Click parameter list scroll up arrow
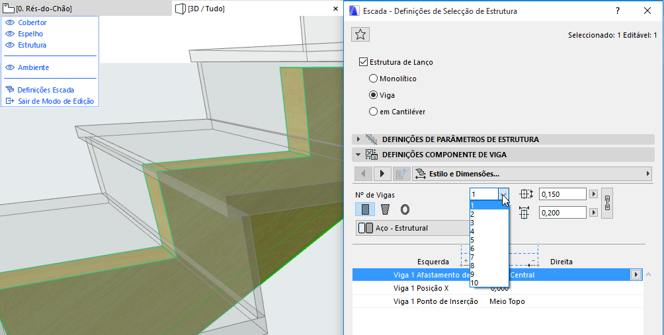 point(649,274)
